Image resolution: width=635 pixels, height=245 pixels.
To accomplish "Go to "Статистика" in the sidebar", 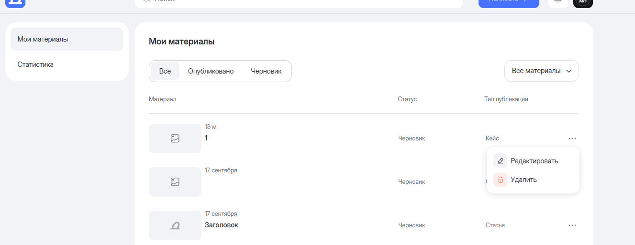I will (x=35, y=64).
